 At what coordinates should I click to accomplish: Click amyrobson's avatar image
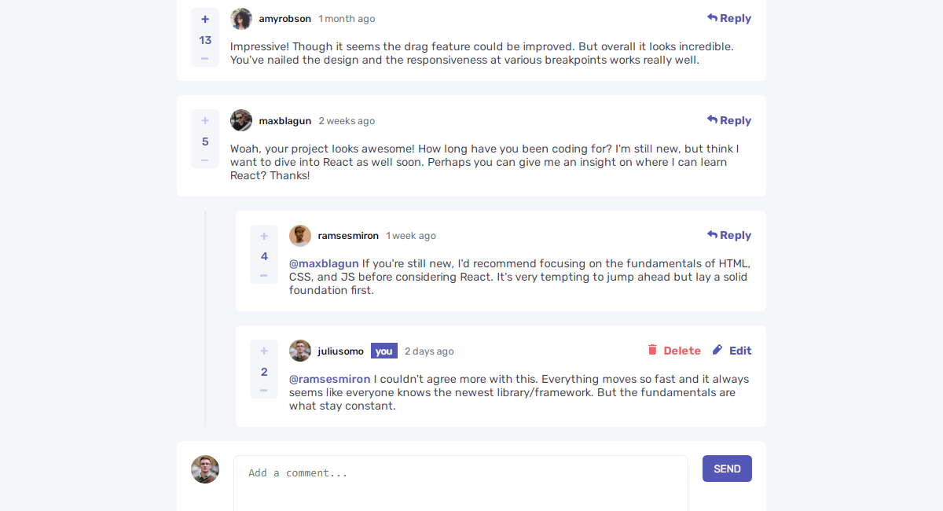(x=240, y=18)
